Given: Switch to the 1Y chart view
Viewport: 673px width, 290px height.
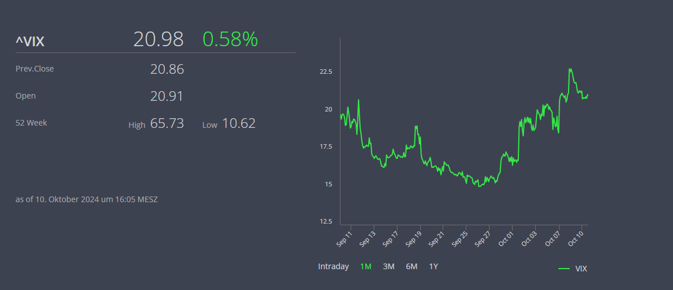Looking at the screenshot, I should tap(434, 266).
